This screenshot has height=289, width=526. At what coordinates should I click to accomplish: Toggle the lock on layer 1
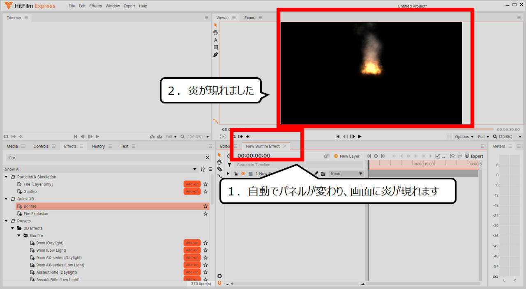236,174
